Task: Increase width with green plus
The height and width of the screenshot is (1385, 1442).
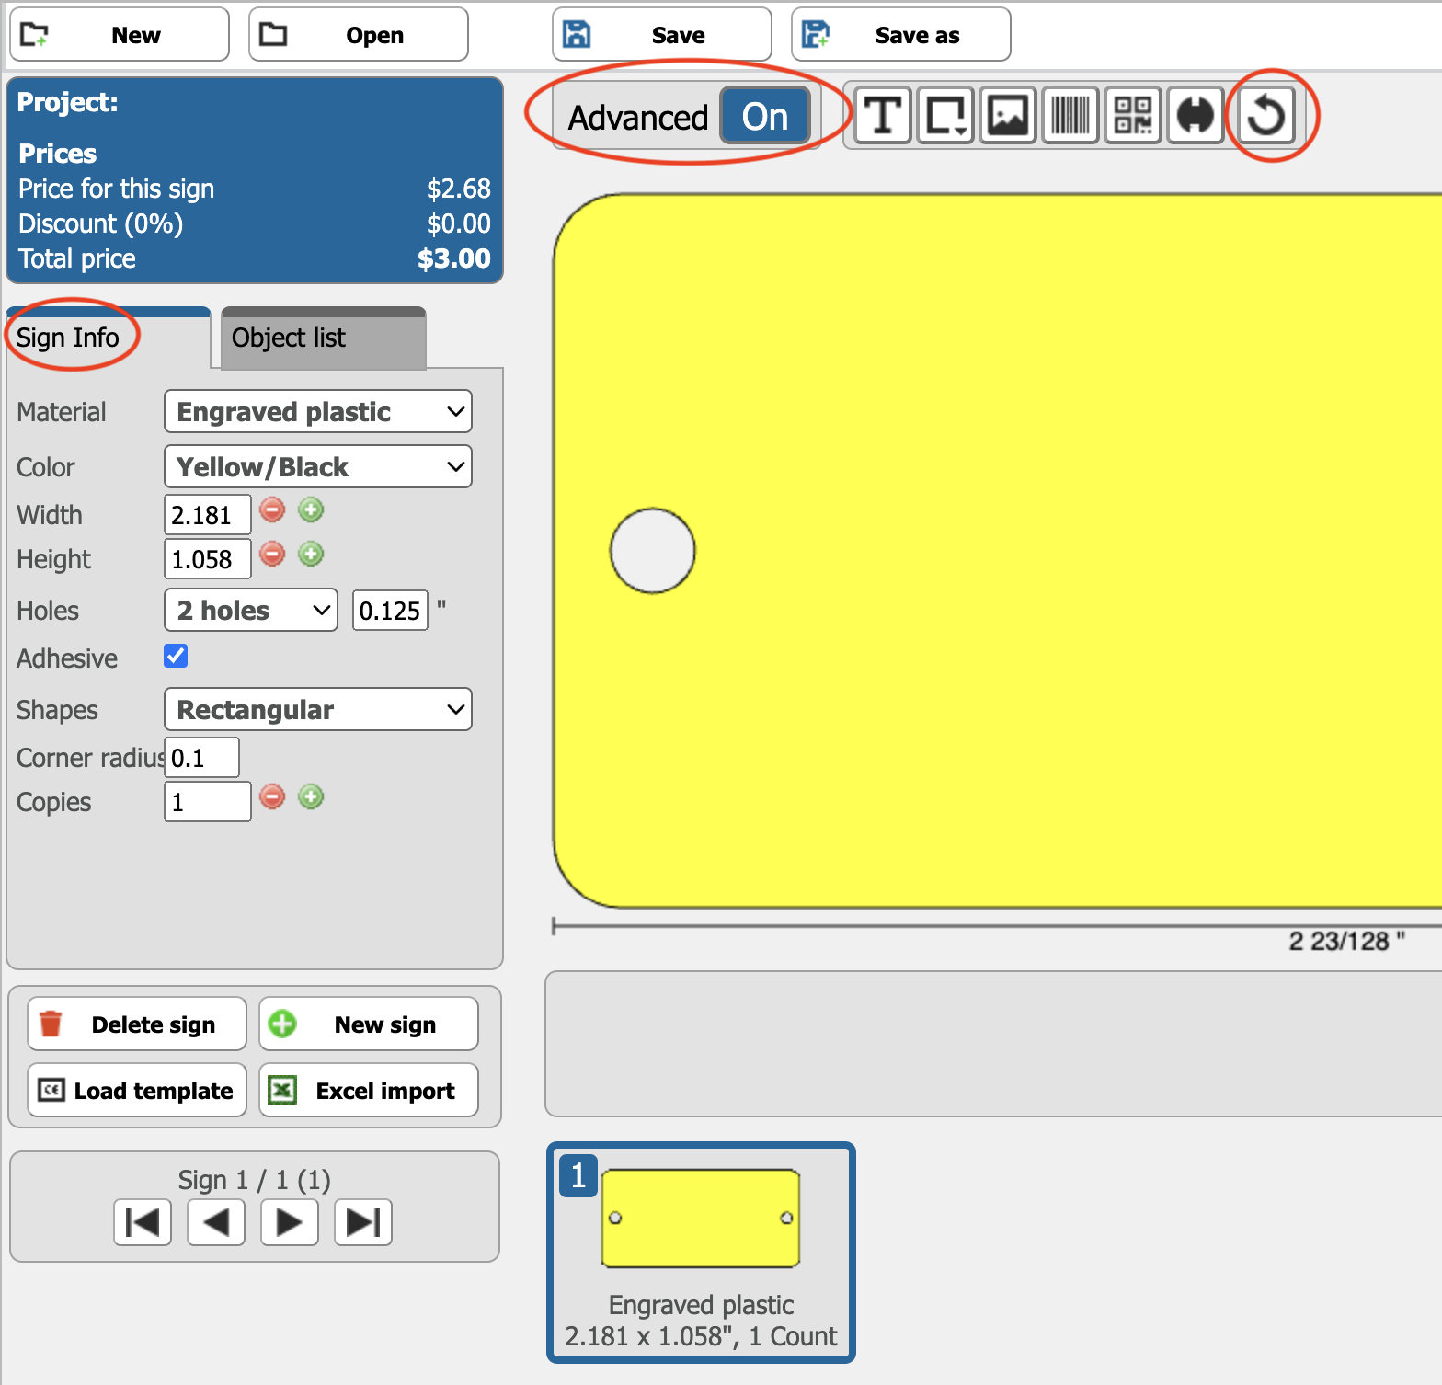Action: click(x=312, y=509)
